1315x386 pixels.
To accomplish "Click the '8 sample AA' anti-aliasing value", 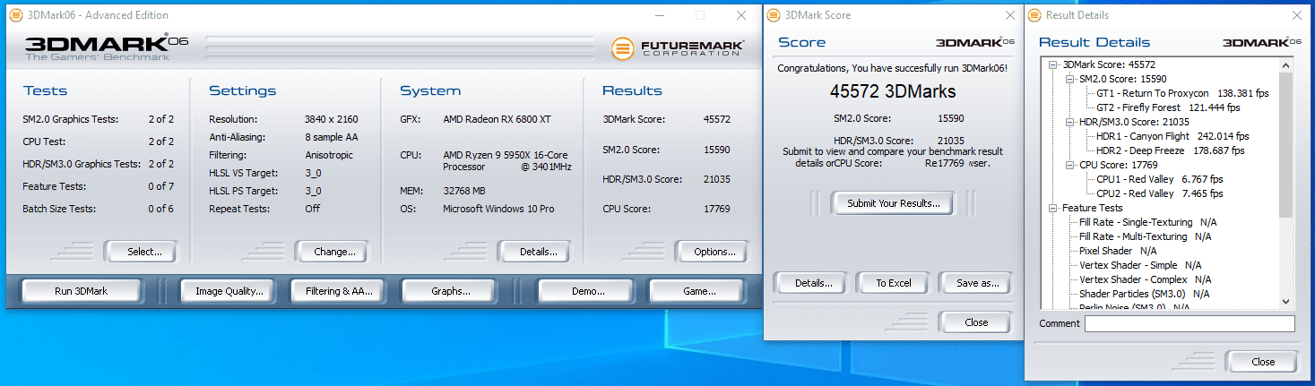I will click(333, 138).
